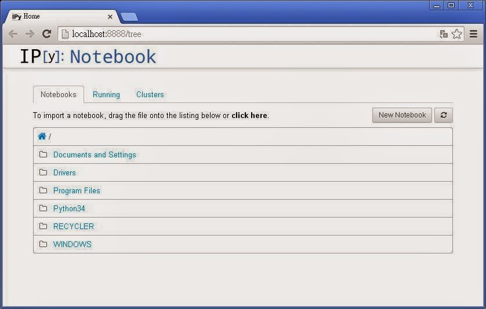Open a new browser tab

point(129,17)
